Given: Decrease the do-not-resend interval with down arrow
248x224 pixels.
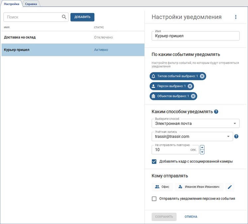Looking at the screenshot, I should [202, 152].
